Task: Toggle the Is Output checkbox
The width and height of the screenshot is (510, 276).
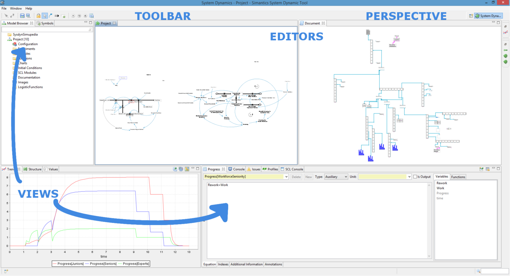Action: tap(415, 177)
